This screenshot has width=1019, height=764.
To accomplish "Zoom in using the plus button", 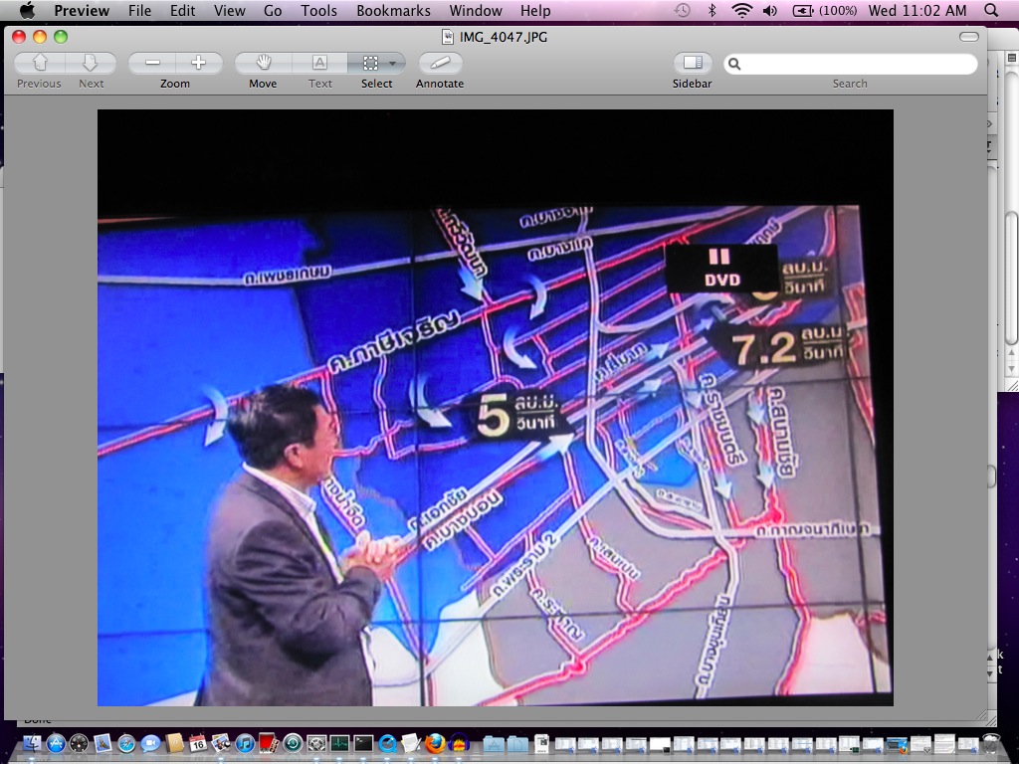I will 199,63.
